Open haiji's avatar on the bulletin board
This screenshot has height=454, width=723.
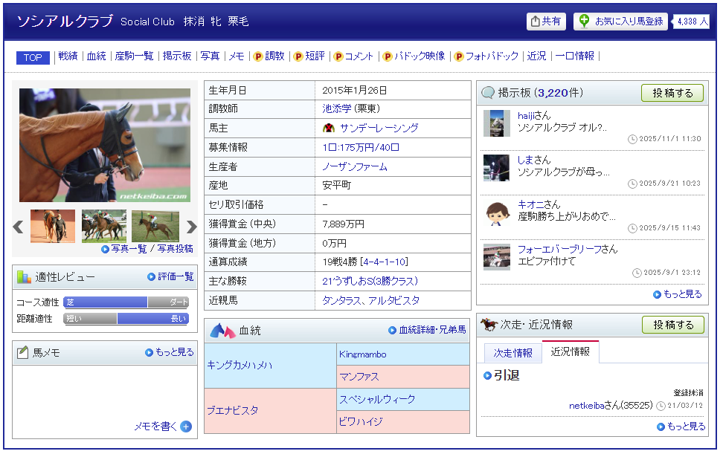tap(496, 123)
